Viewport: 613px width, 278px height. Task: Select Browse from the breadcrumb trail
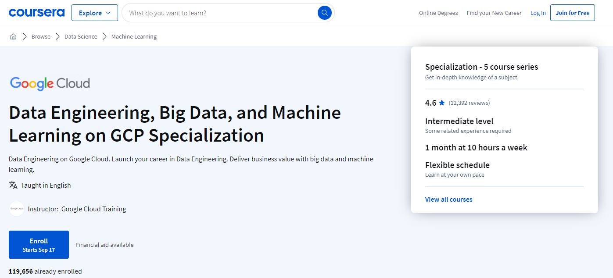41,36
